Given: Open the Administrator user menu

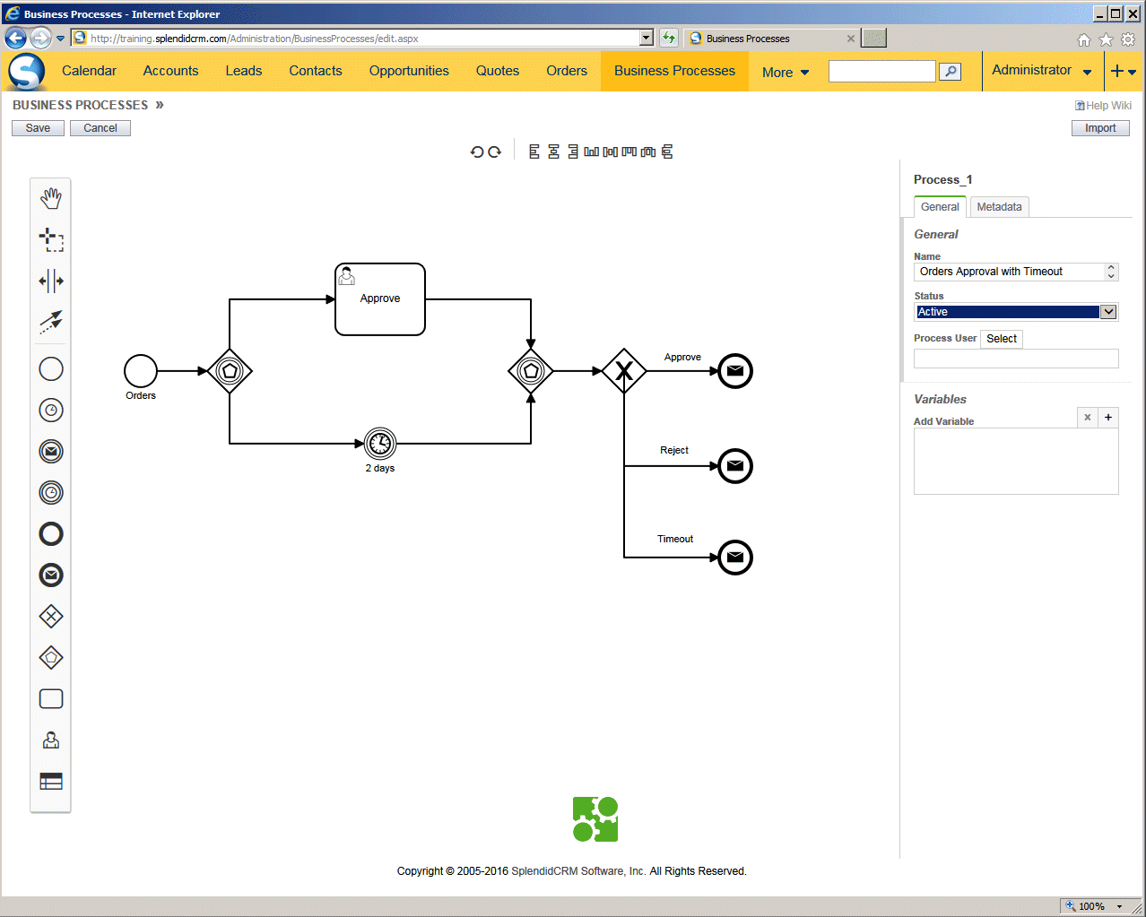Looking at the screenshot, I should pyautogui.click(x=1041, y=71).
